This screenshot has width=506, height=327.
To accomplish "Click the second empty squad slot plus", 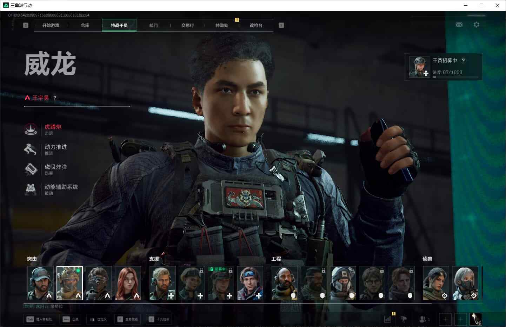I will click(461, 319).
